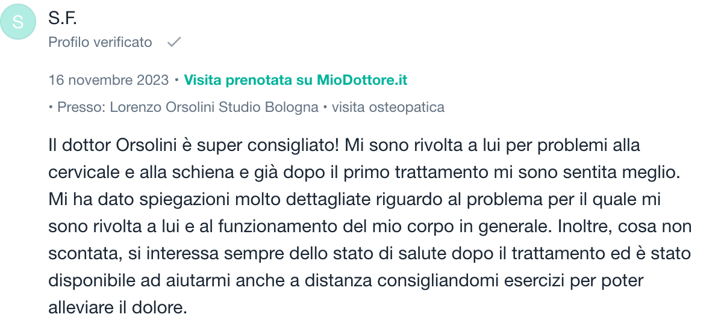
Task: Click the bullet separating Bologna and visita osteopatica
Action: [325, 108]
